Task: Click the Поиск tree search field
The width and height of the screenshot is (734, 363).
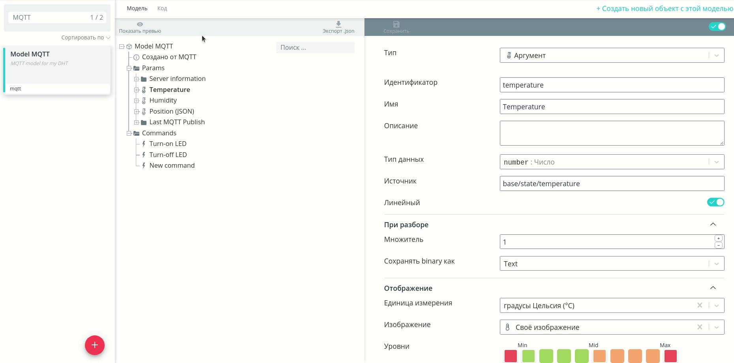Action: tap(315, 47)
